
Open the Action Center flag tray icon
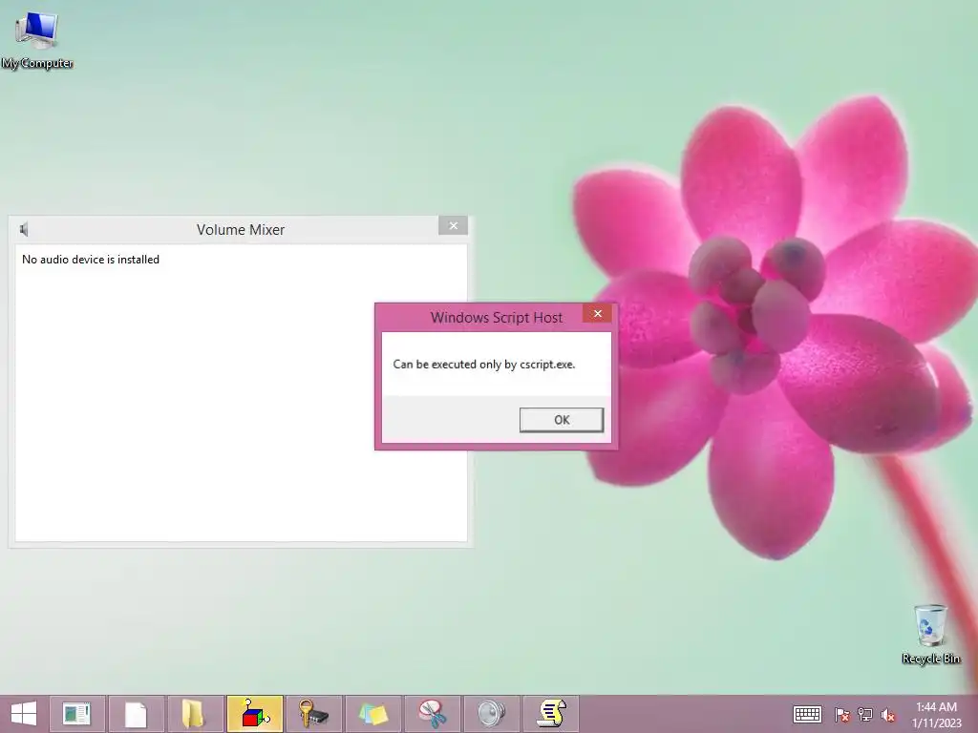(x=842, y=715)
